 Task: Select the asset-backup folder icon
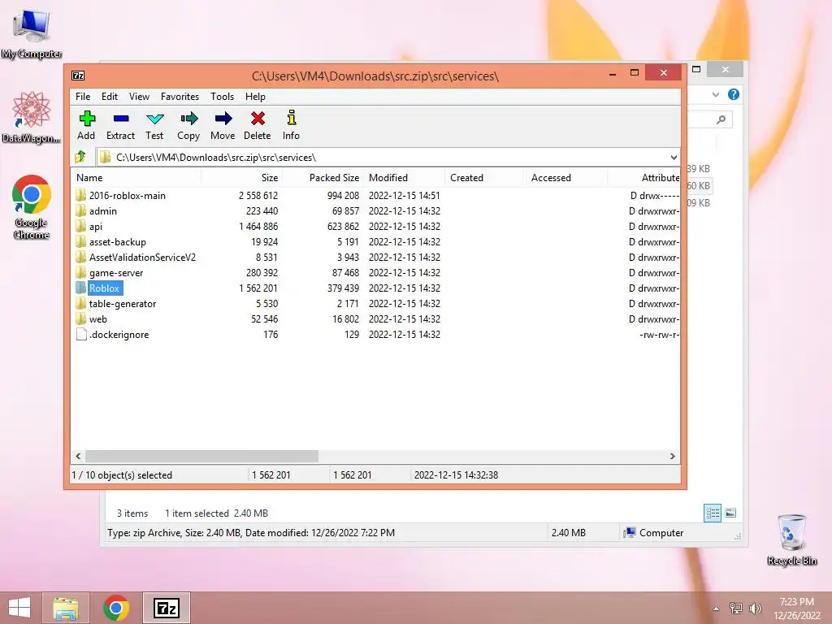click(x=80, y=241)
